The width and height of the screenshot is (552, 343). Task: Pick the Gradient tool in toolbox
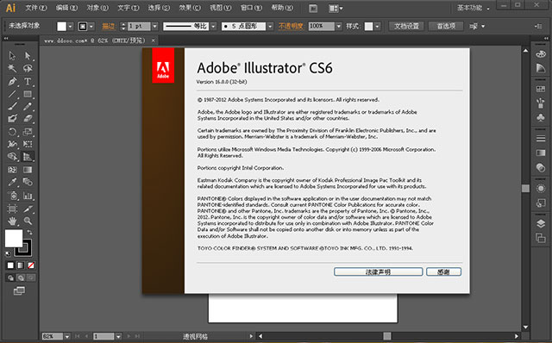pos(28,170)
